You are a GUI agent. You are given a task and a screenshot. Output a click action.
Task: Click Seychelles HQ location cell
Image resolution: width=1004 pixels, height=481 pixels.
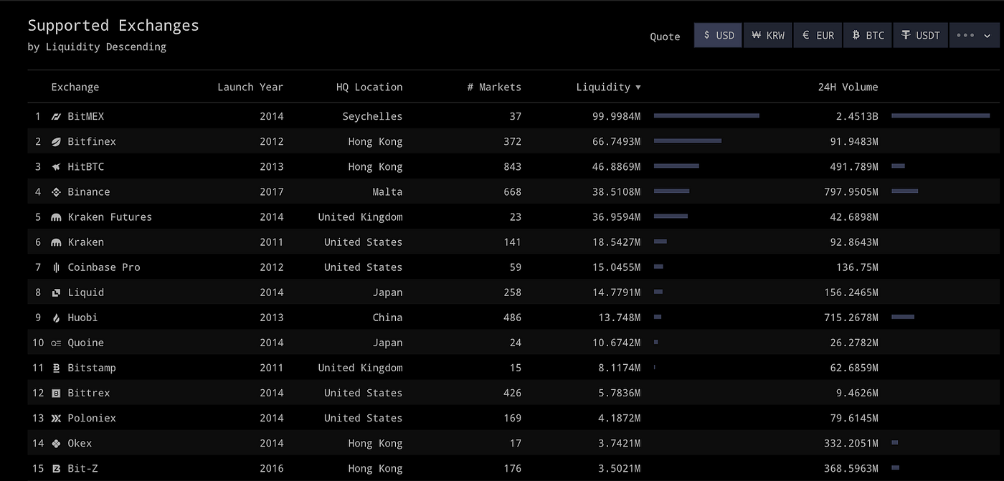click(372, 116)
